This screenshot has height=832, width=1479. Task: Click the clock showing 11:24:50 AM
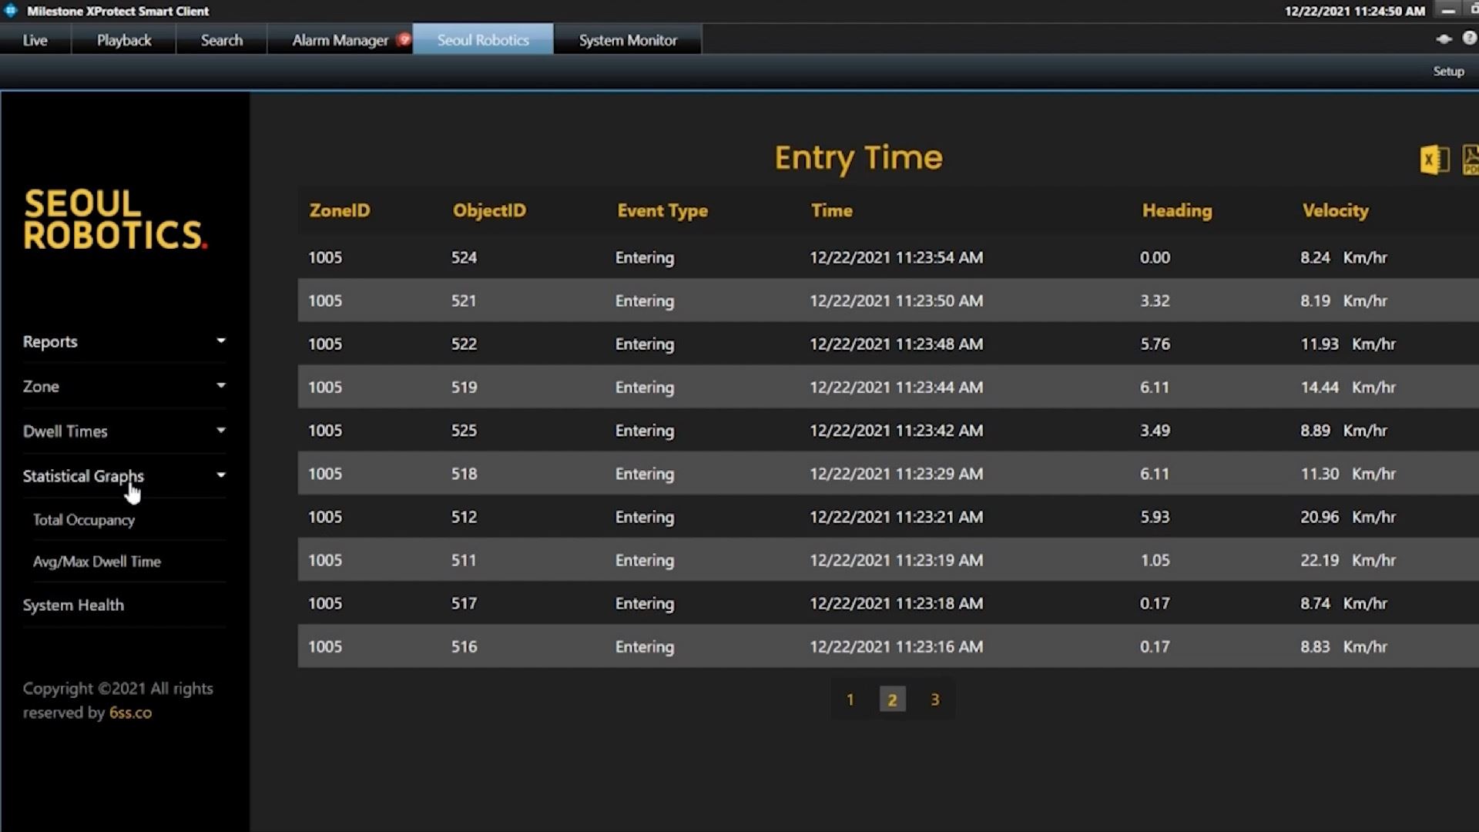point(1354,11)
